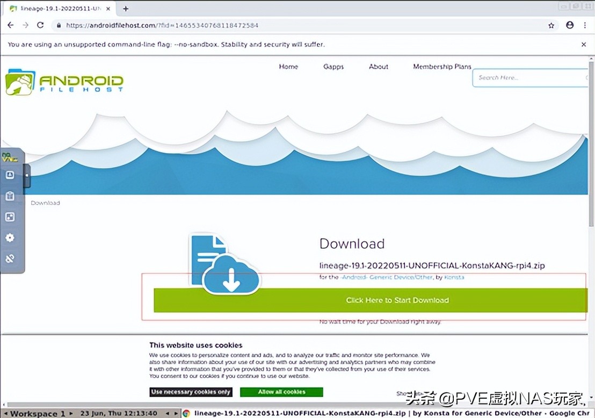Click the noVNC logo in the side panel
The image size is (595, 418).
[10, 157]
